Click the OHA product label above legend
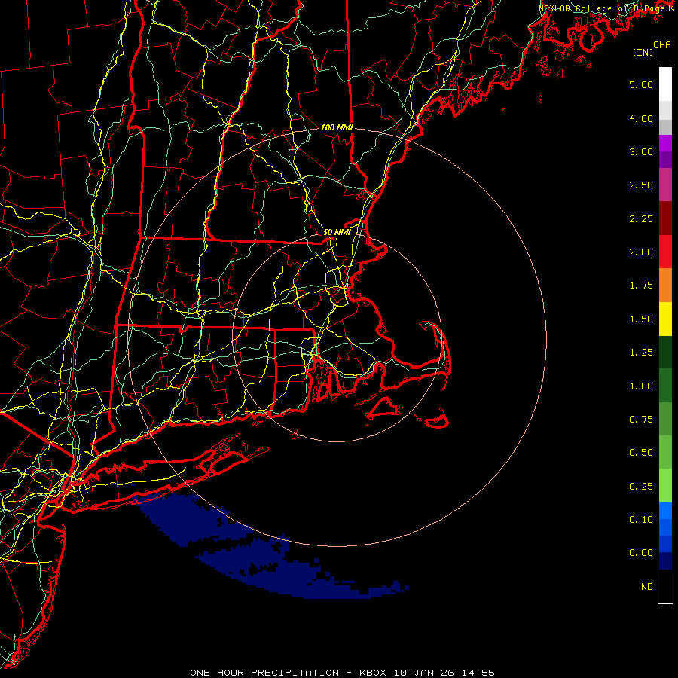Image resolution: width=678 pixels, height=678 pixels. point(662,45)
